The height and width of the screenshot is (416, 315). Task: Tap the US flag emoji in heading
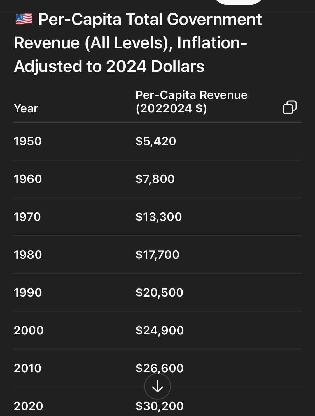24,20
